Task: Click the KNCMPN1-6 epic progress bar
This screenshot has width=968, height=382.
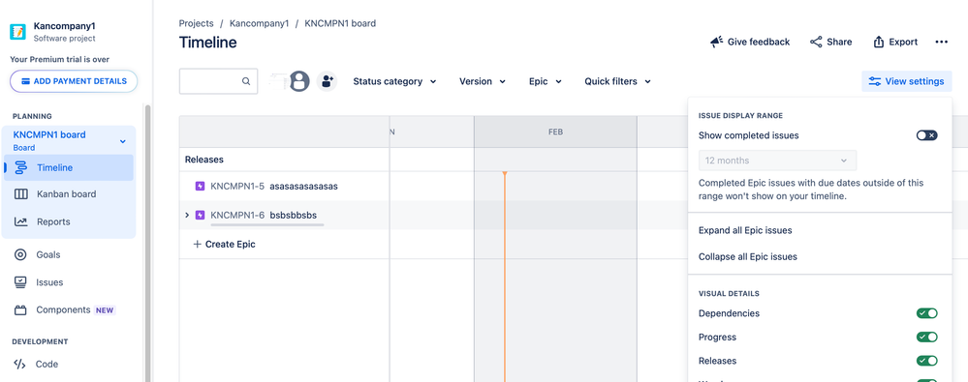Action: (266, 225)
